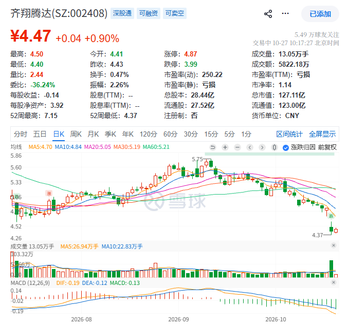
Task: Click the MA5:4.70 indicator label
Action: pyautogui.click(x=41, y=147)
